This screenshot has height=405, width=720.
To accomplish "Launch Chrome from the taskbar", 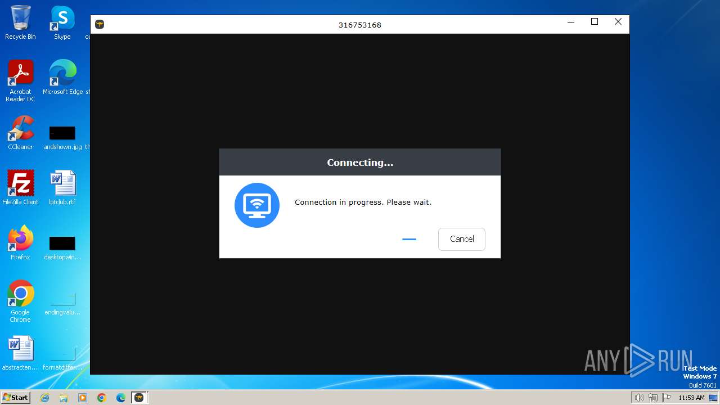I will click(x=102, y=398).
